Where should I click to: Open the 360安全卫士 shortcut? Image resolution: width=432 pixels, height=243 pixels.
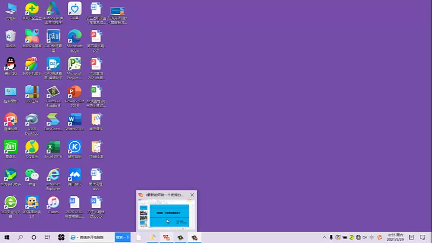pyautogui.click(x=32, y=11)
